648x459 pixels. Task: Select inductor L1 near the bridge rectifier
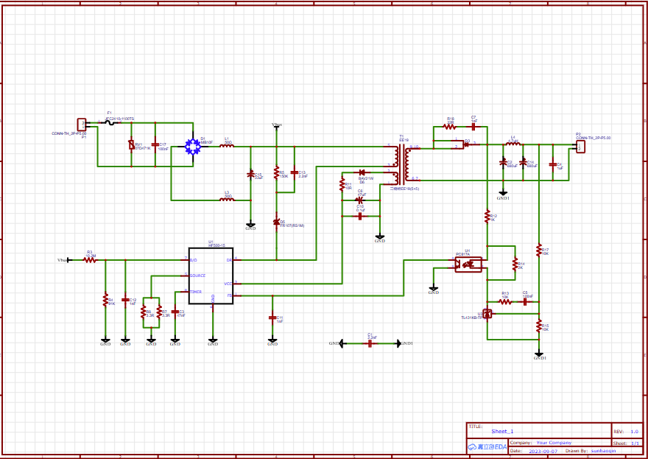pyautogui.click(x=227, y=147)
